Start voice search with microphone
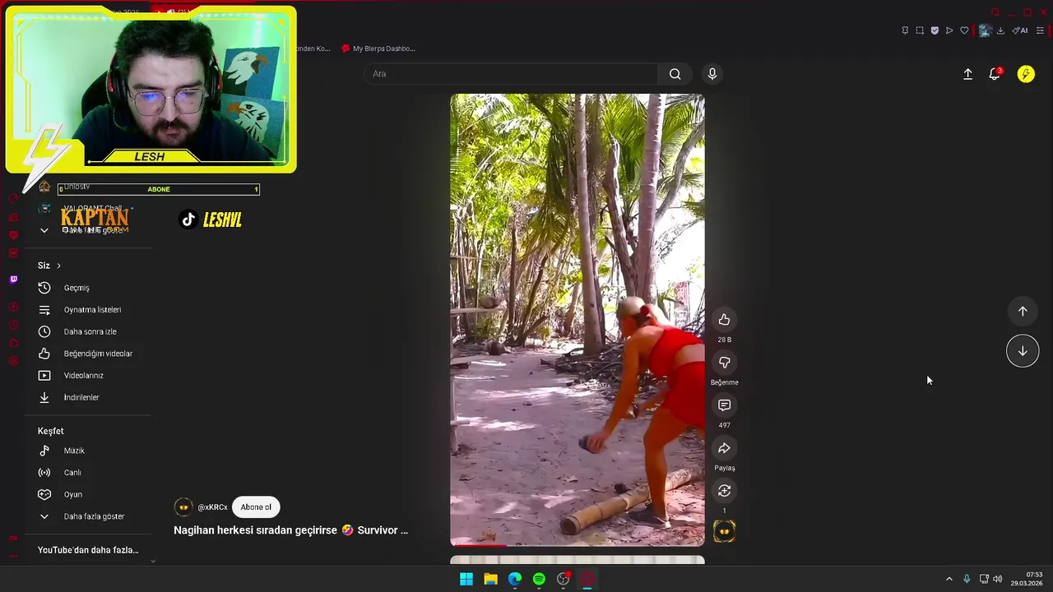1053x592 pixels. click(x=712, y=74)
